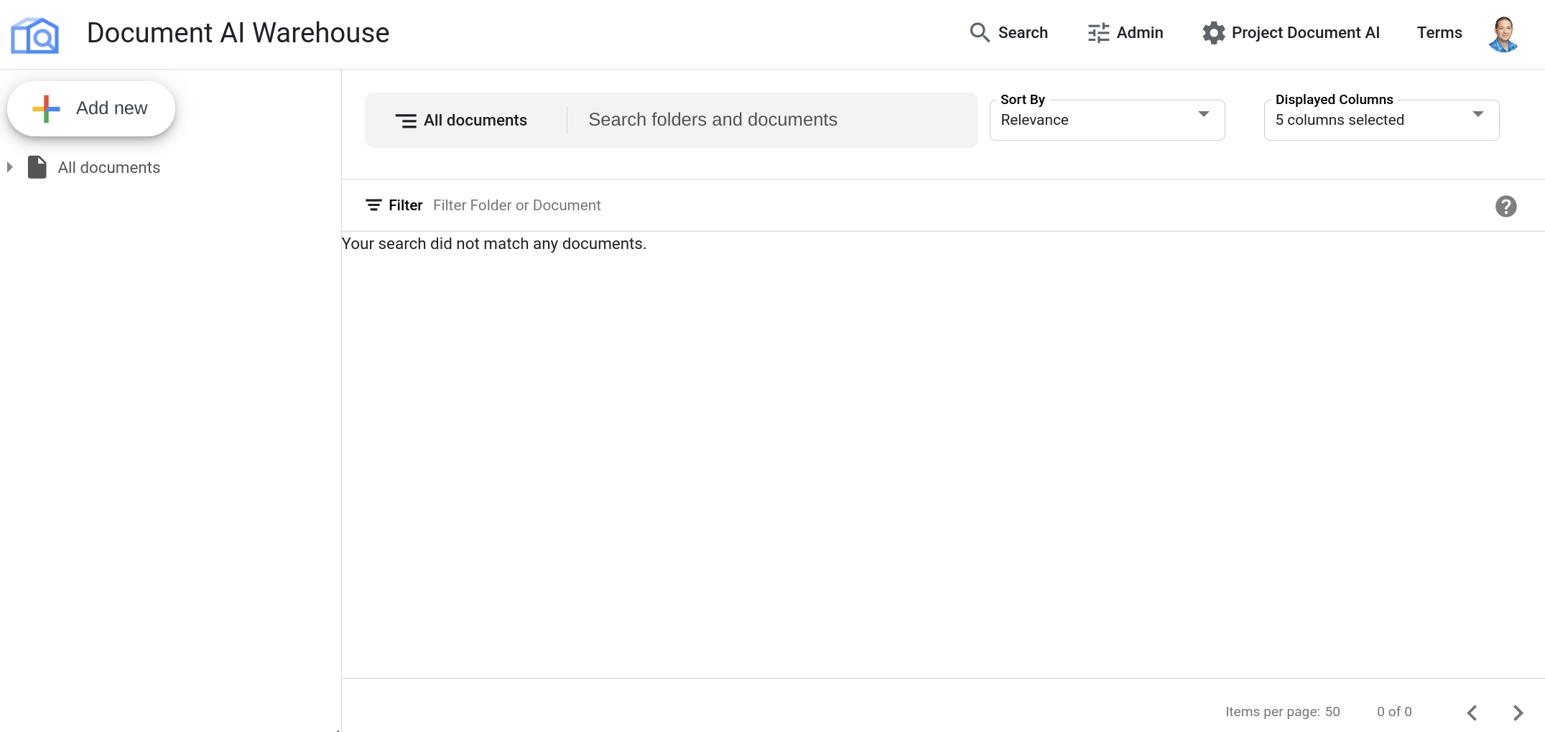Open the Terms menu item
Viewport: 1545px width, 732px height.
point(1439,32)
